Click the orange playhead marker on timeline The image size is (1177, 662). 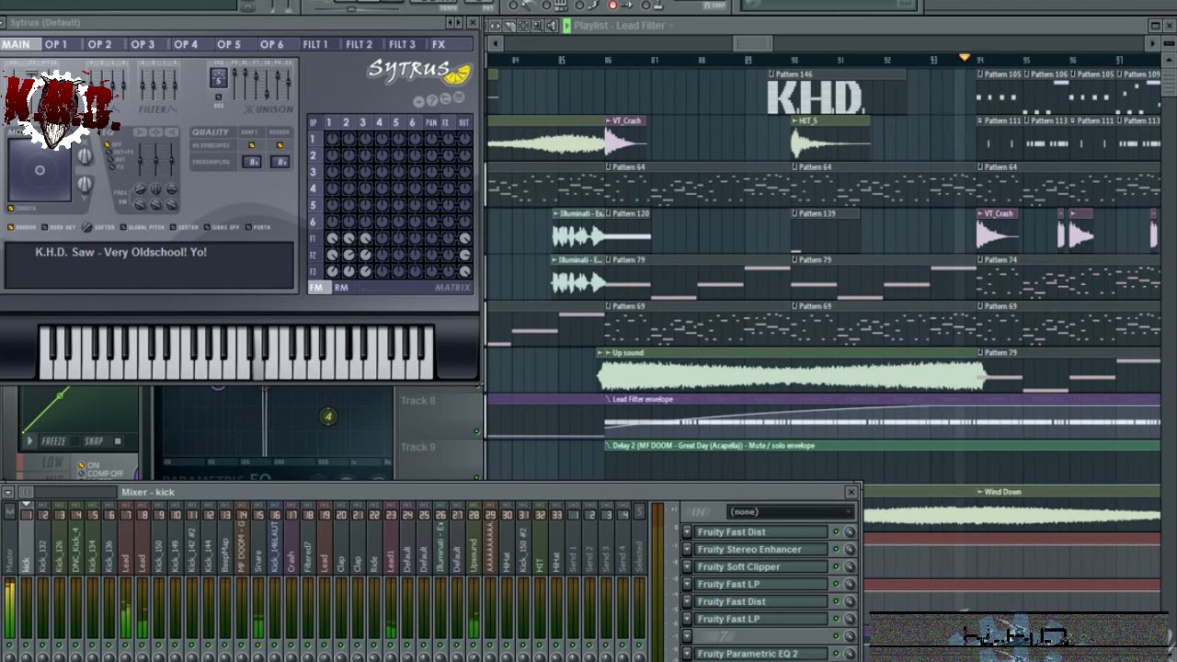tap(964, 57)
